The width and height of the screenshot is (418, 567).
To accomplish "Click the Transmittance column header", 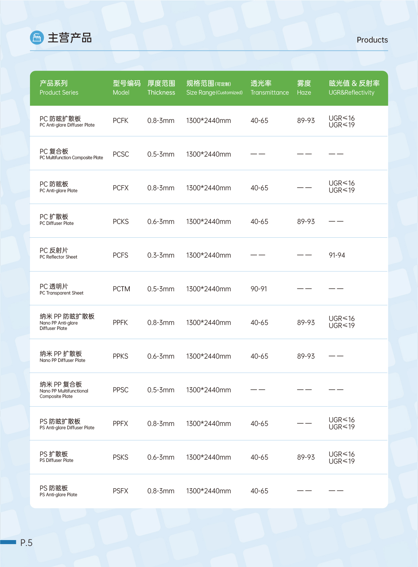I will click(x=270, y=88).
